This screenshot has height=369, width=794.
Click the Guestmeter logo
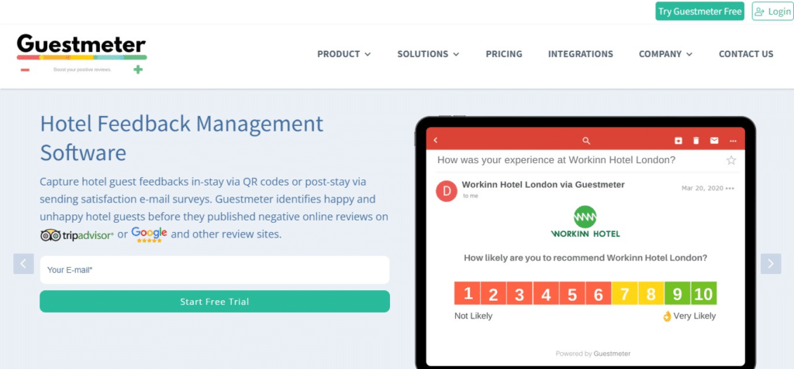click(81, 53)
